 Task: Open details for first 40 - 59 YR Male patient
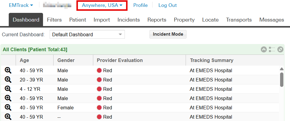click(8, 70)
